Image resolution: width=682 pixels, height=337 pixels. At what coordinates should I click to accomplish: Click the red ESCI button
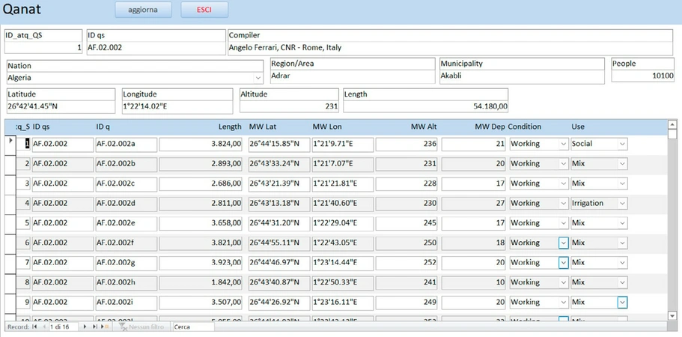click(x=204, y=10)
